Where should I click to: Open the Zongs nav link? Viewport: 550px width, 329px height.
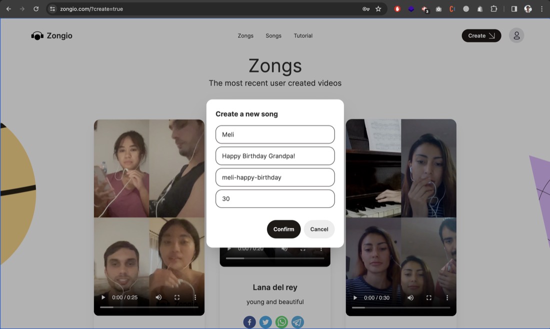pyautogui.click(x=245, y=36)
